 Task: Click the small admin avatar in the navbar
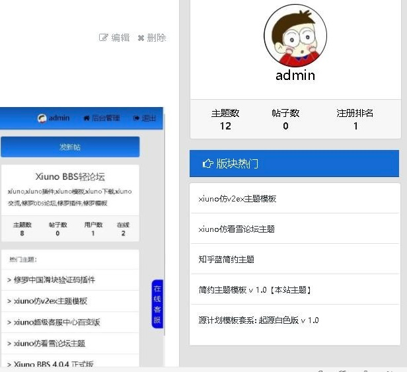click(42, 118)
